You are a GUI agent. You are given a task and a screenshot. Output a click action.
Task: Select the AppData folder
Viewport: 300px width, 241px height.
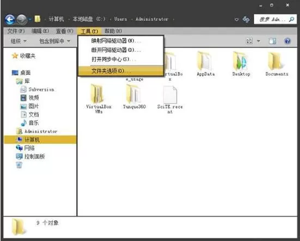click(205, 64)
